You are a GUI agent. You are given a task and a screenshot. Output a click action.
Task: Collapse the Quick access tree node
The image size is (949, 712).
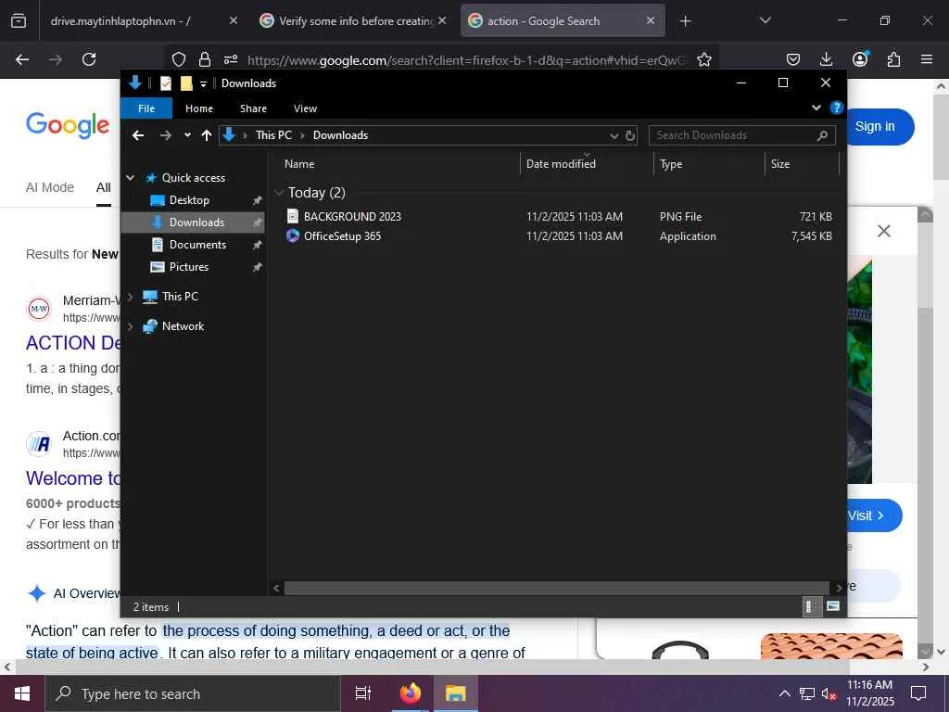[130, 177]
